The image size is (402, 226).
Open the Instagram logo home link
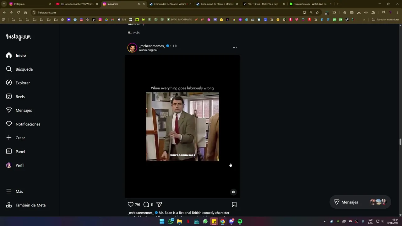tap(19, 37)
